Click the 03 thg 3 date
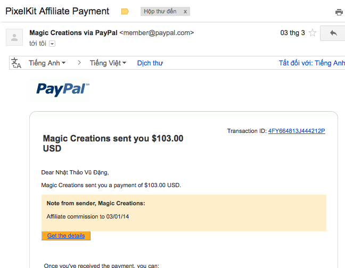The width and height of the screenshot is (345, 268). 292,33
